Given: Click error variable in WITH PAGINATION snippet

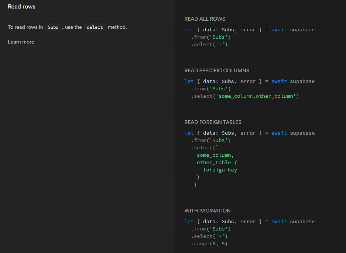Looking at the screenshot, I should coord(248,222).
